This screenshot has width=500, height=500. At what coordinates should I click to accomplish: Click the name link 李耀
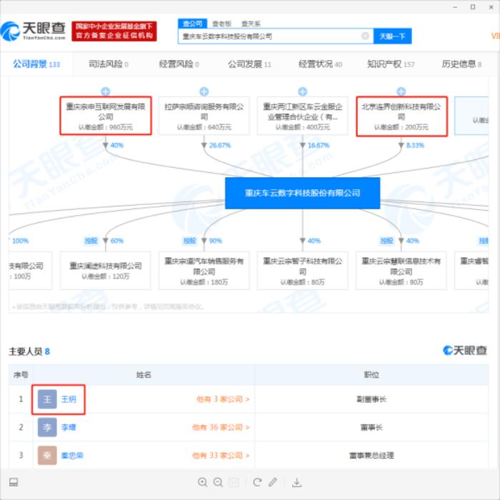(x=69, y=427)
